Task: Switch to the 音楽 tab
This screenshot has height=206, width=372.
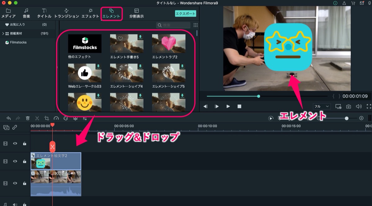Action: [x=26, y=14]
